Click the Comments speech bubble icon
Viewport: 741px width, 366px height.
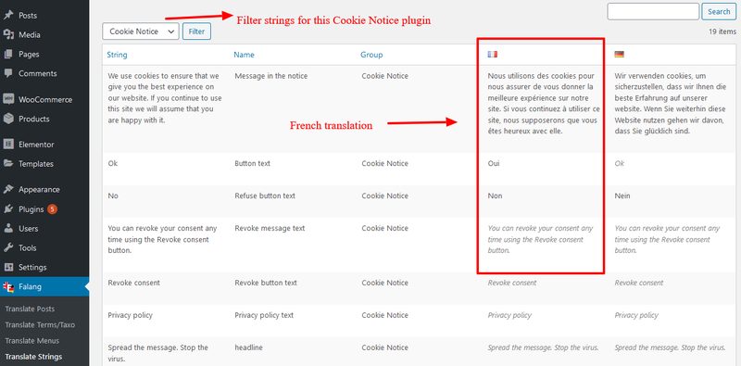coord(8,73)
